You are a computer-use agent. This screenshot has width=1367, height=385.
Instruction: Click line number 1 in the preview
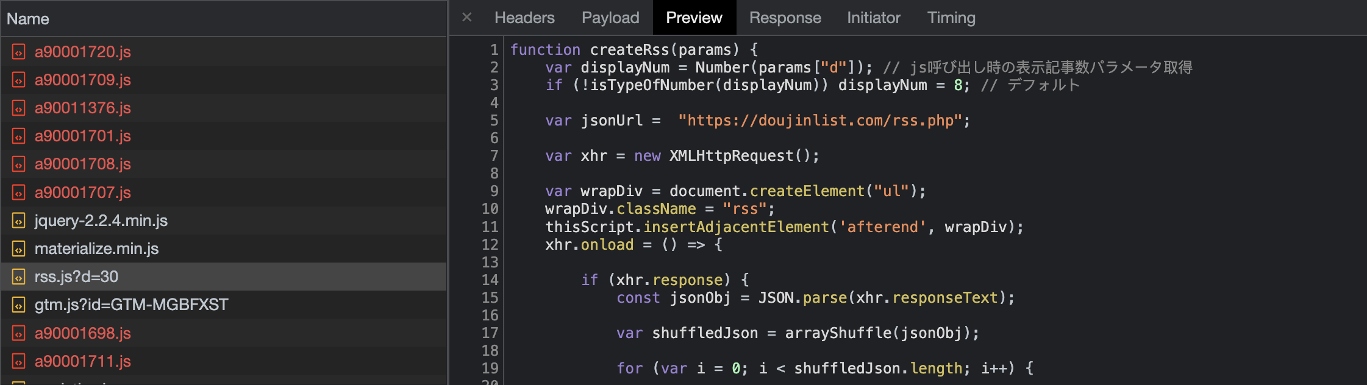(x=494, y=50)
